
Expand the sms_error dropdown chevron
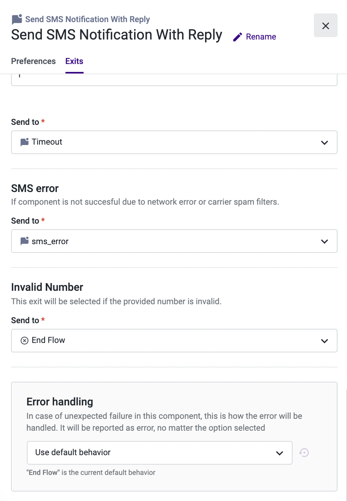pos(325,241)
